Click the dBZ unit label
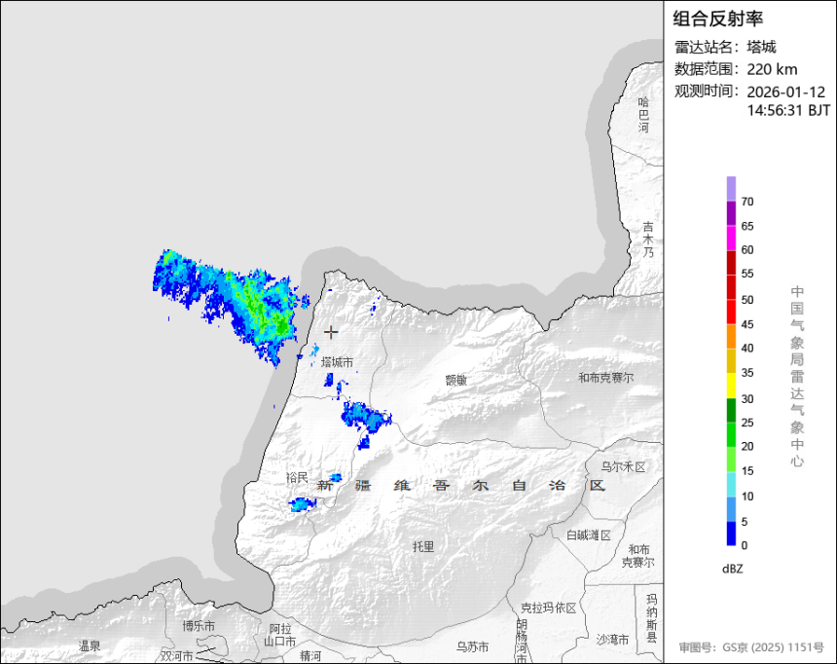 pyautogui.click(x=732, y=569)
